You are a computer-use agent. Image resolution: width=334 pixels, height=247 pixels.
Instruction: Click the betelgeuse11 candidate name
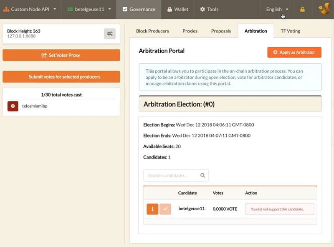click(x=192, y=209)
